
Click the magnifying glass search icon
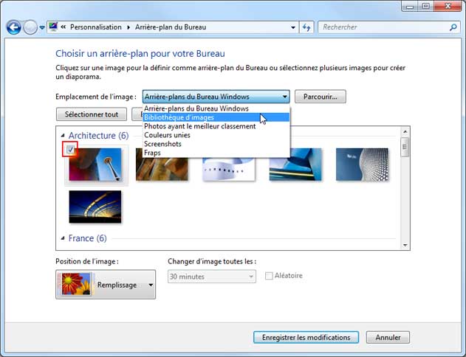453,27
